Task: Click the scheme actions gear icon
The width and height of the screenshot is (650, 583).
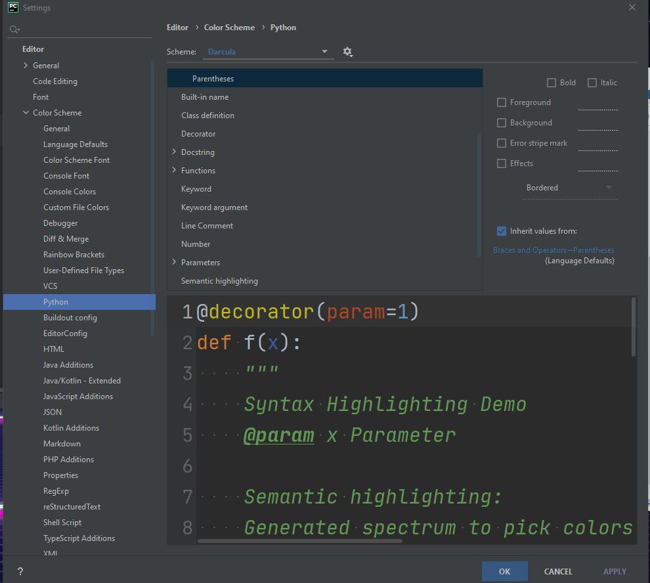Action: coord(347,52)
